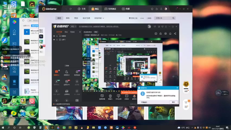The height and width of the screenshot is (130, 231).
Task: Open the upgrade icon in the software manager sidebar
Action: tap(14, 70)
